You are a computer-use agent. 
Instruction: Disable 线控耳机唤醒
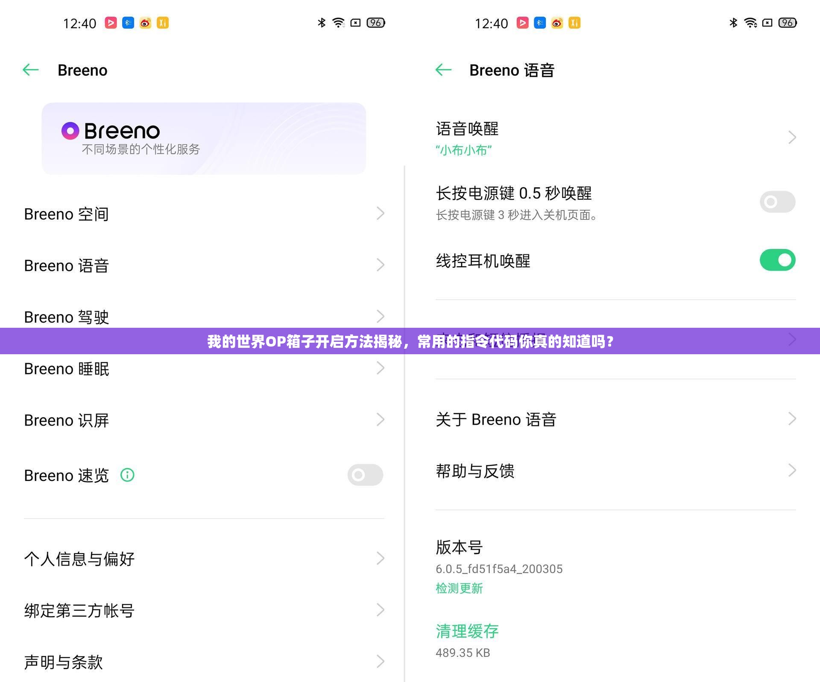tap(777, 260)
